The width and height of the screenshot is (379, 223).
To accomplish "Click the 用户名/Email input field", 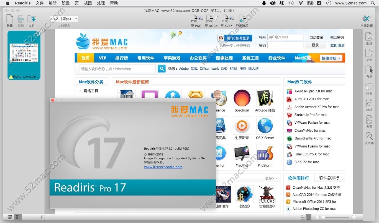I will point(285,37).
